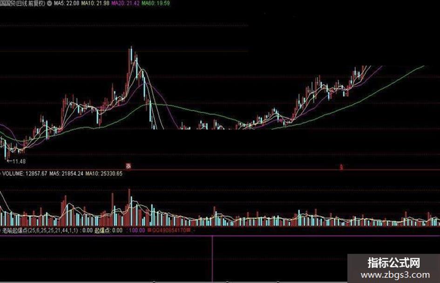This screenshot has height=283, width=440.
Task: Select the MA5: 22.08 moving average label
Action: 67,4
